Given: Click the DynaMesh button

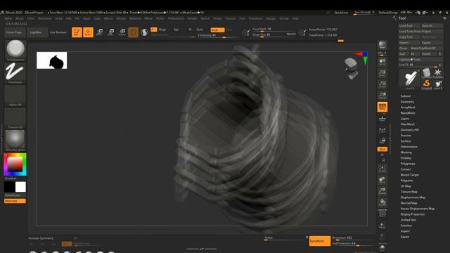Looking at the screenshot, I should tap(320, 241).
